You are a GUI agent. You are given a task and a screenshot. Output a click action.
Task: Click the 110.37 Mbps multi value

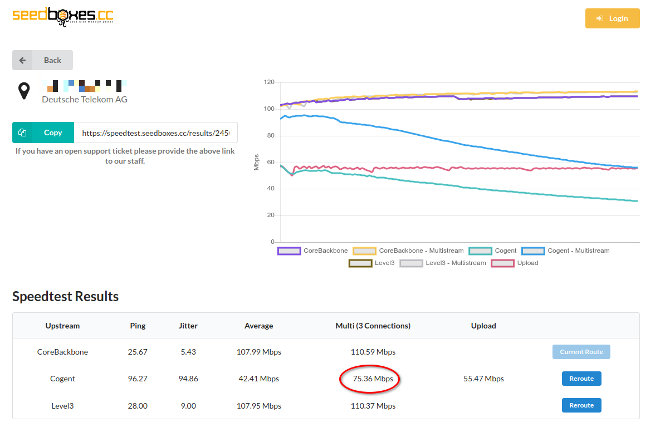coord(373,406)
